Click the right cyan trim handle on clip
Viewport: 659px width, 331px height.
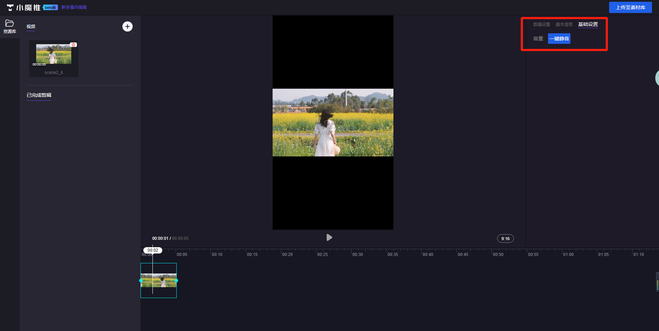[176, 281]
